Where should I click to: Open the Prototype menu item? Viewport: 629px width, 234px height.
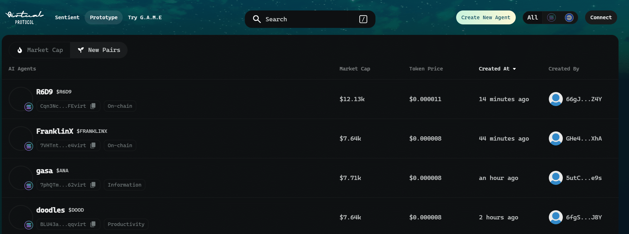tap(103, 17)
